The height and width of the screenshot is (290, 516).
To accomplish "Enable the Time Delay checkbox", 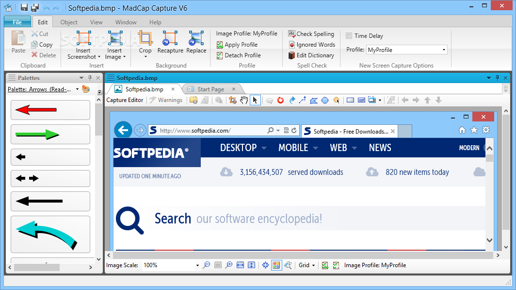I will pos(349,35).
